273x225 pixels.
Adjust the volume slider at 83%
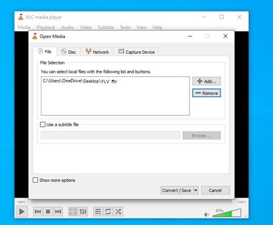coord(227,213)
